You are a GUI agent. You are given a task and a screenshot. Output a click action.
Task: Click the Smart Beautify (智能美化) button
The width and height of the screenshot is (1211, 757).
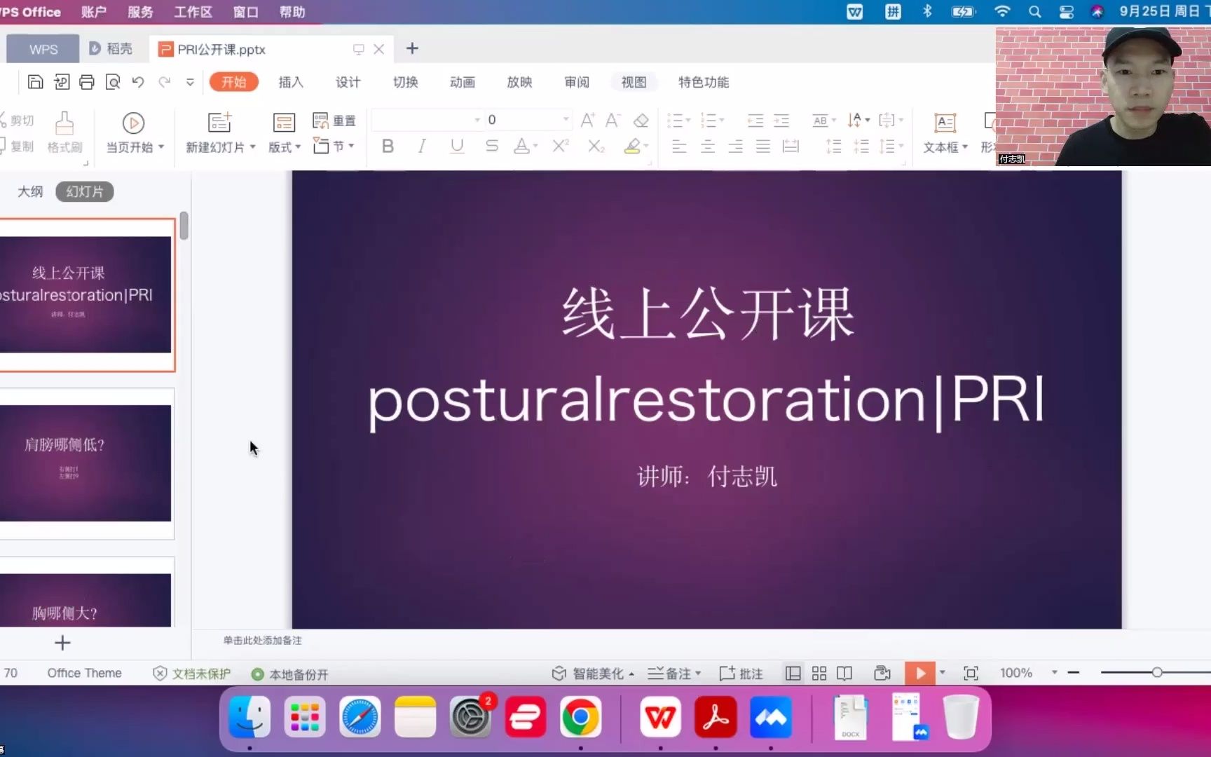coord(593,674)
